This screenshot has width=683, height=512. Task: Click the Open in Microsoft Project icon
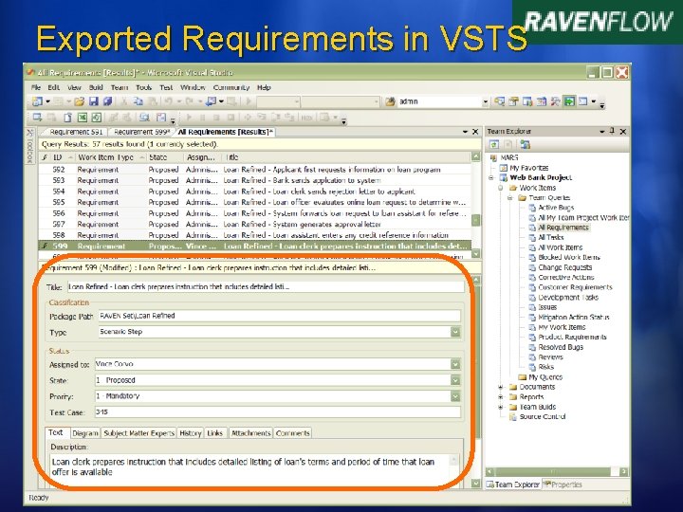click(96, 118)
